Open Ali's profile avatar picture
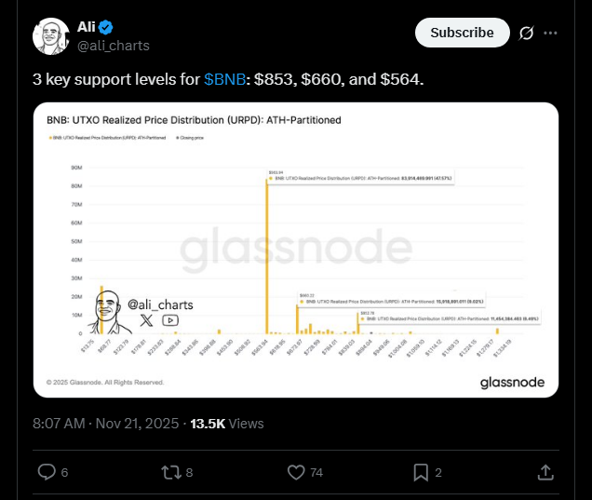The width and height of the screenshot is (592, 500). tap(52, 36)
